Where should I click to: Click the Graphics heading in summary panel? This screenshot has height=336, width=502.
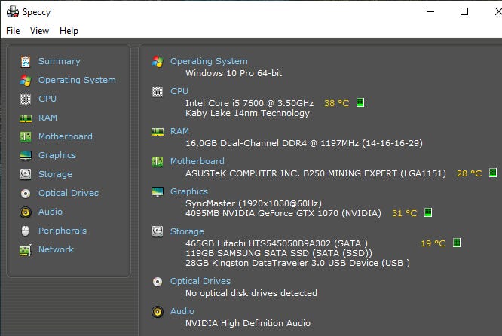(x=189, y=191)
